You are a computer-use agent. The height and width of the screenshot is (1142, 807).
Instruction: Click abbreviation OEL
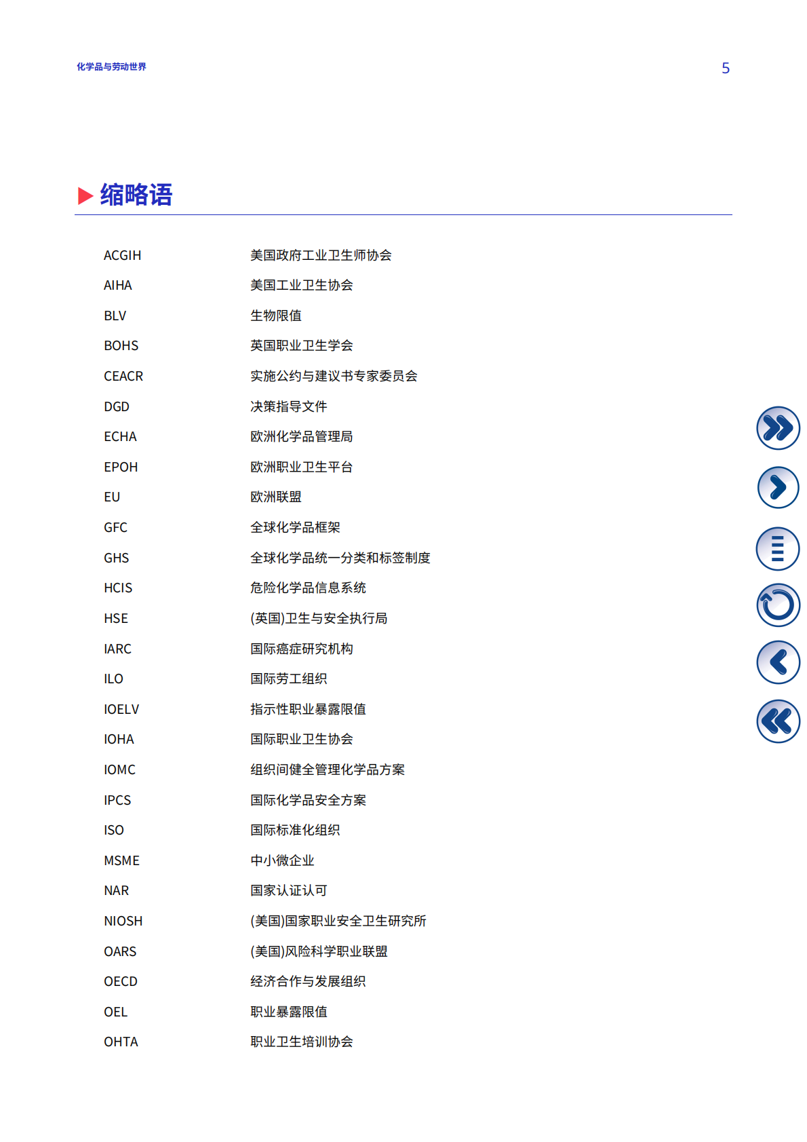[x=116, y=1012]
